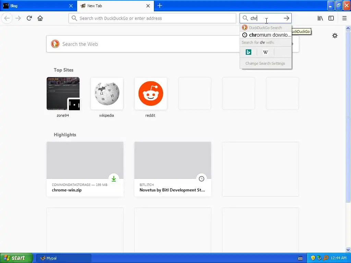
Task: Click the search box magnifier icon
Action: point(245,18)
